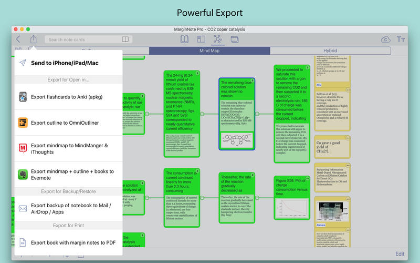
Task: Collapse branch before the 24-mg card
Action: click(x=147, y=114)
